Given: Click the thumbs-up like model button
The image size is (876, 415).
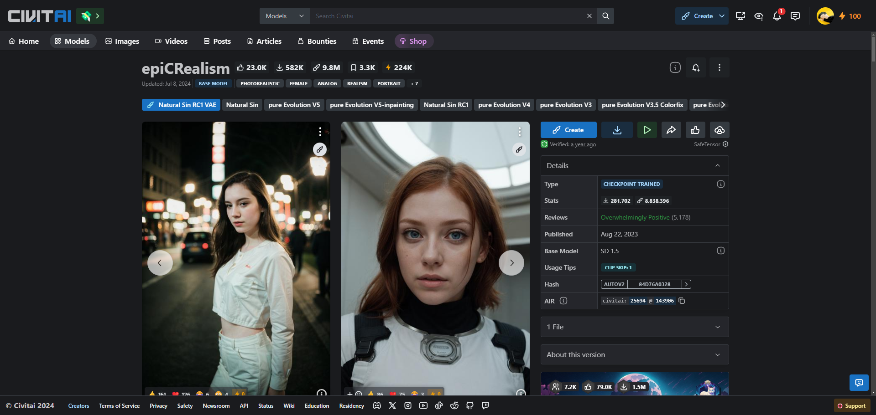Looking at the screenshot, I should point(695,130).
